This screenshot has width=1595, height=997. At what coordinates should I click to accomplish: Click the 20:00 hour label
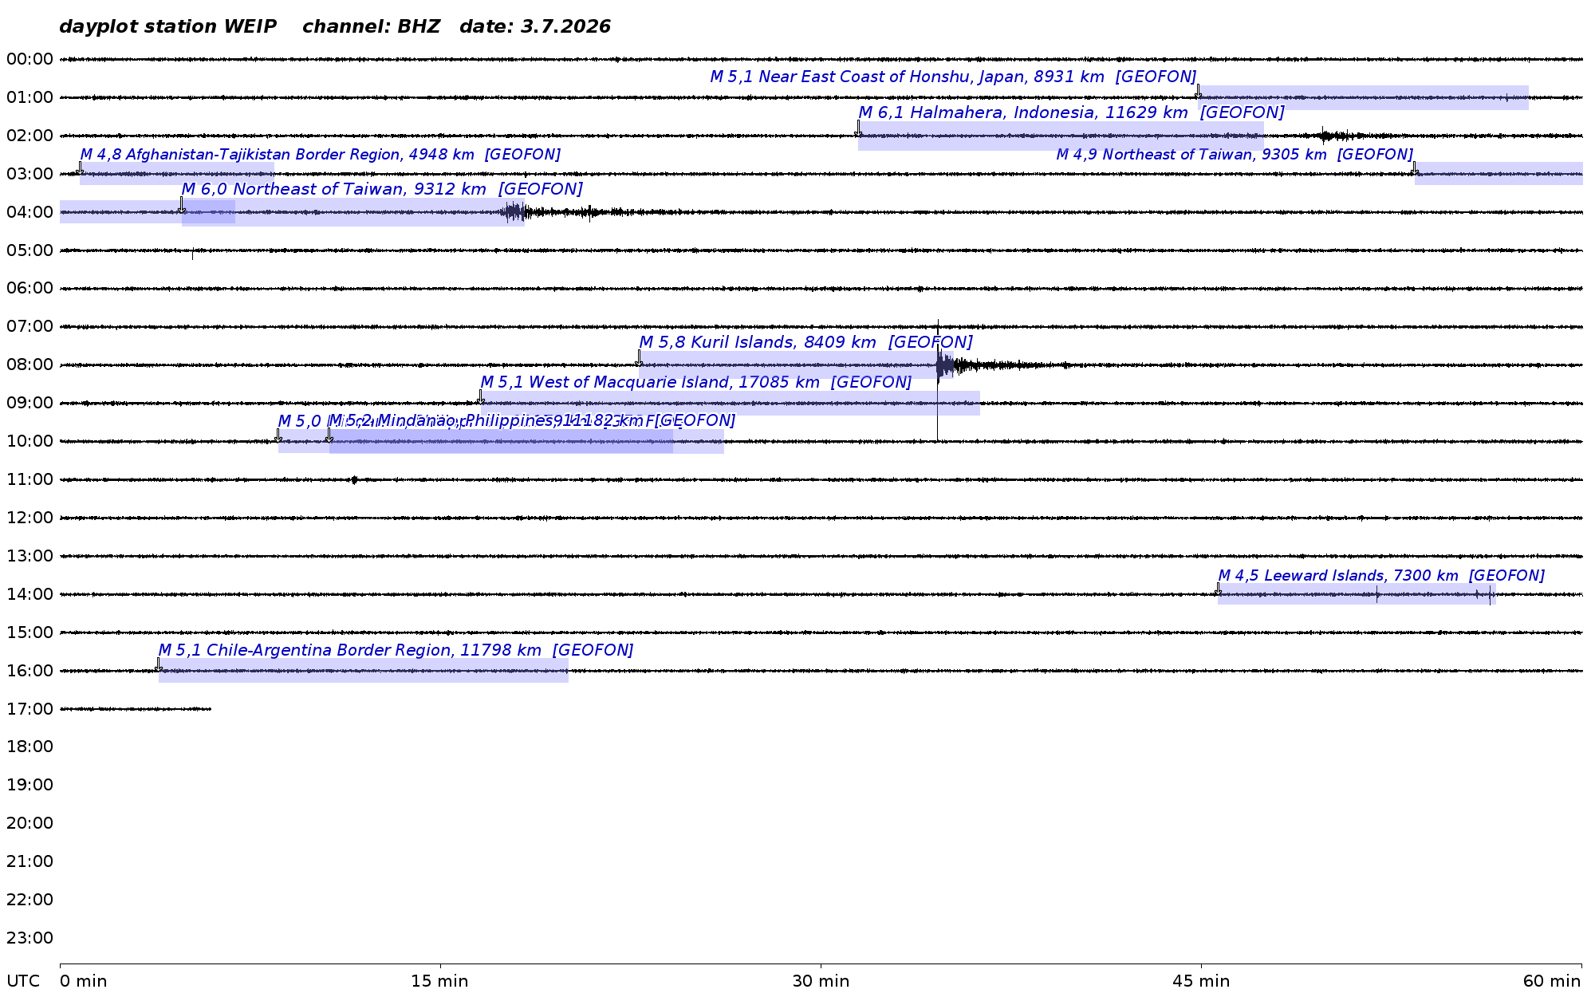30,823
